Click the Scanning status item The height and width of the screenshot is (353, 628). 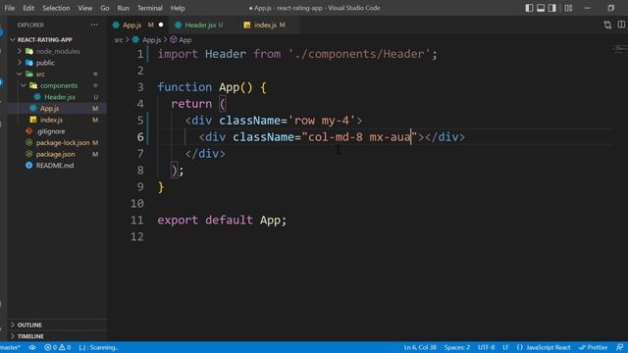[x=98, y=347]
